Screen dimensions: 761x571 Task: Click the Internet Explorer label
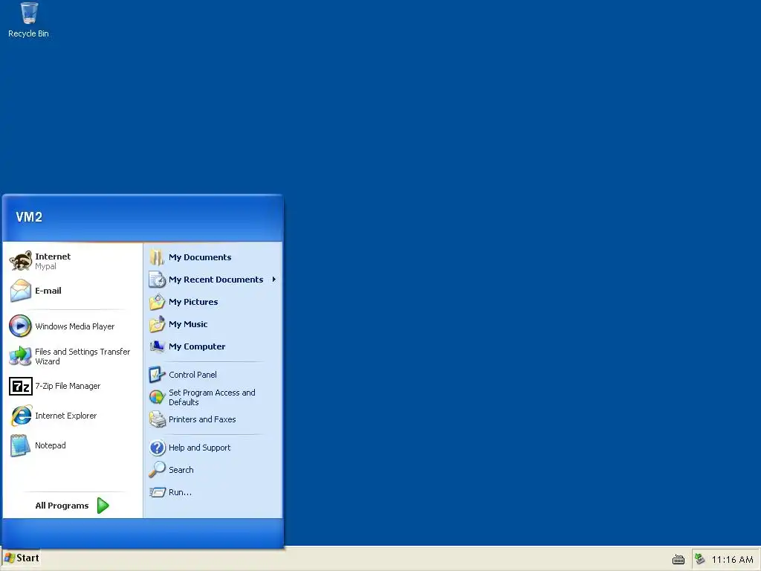[65, 416]
